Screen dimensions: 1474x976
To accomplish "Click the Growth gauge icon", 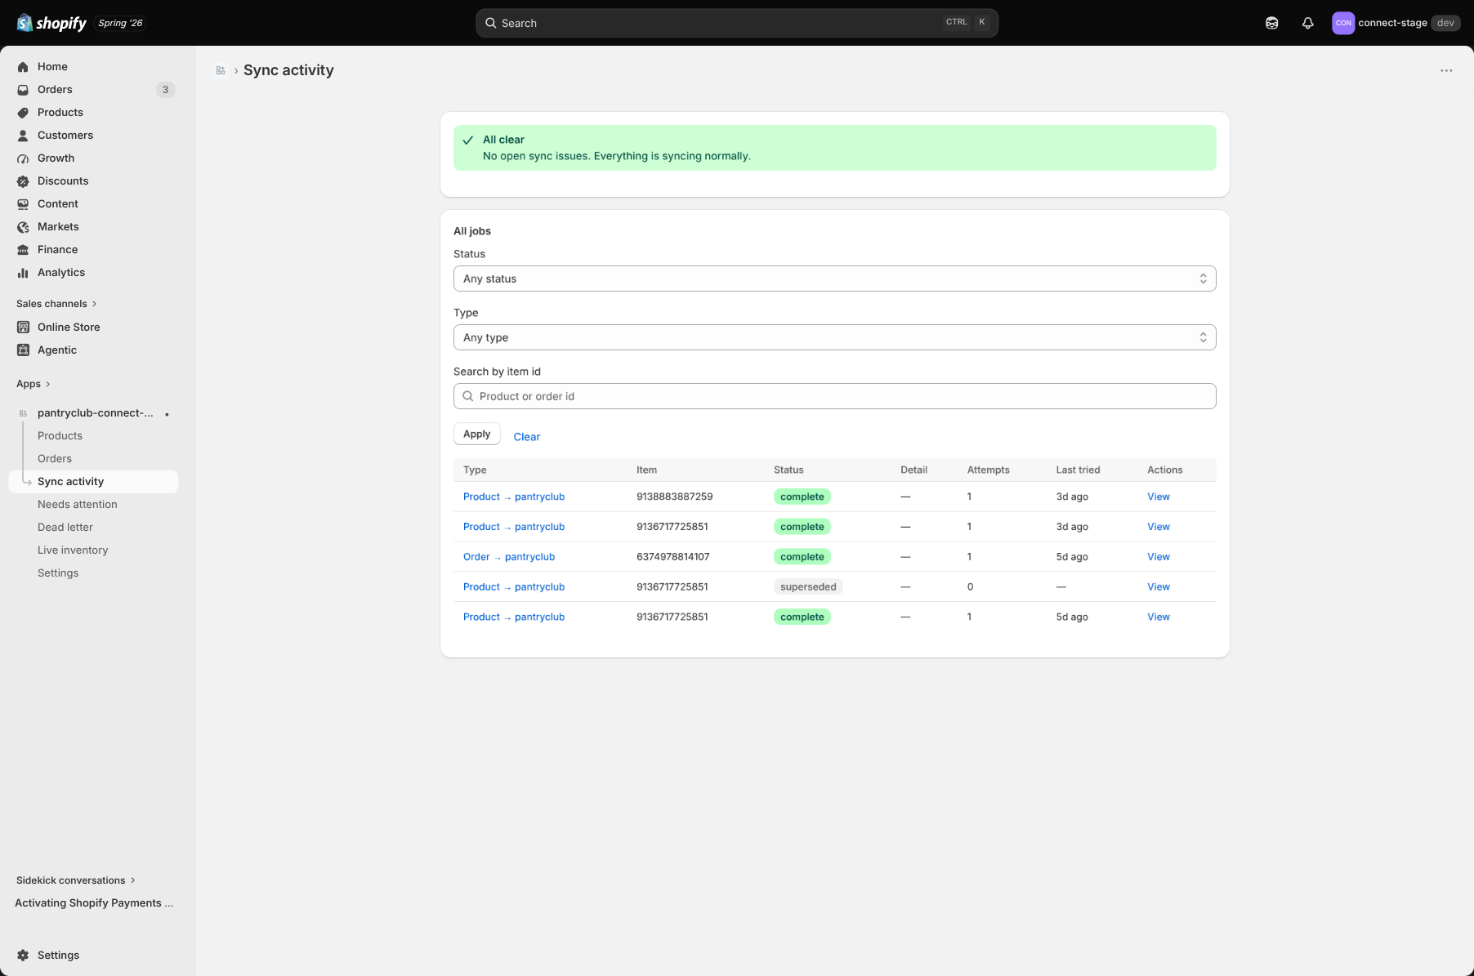I will pos(23,158).
